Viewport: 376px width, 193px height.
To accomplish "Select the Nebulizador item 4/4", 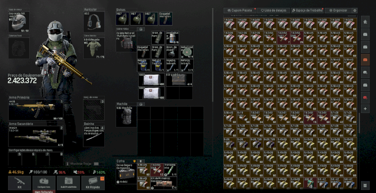I will pos(187,52).
